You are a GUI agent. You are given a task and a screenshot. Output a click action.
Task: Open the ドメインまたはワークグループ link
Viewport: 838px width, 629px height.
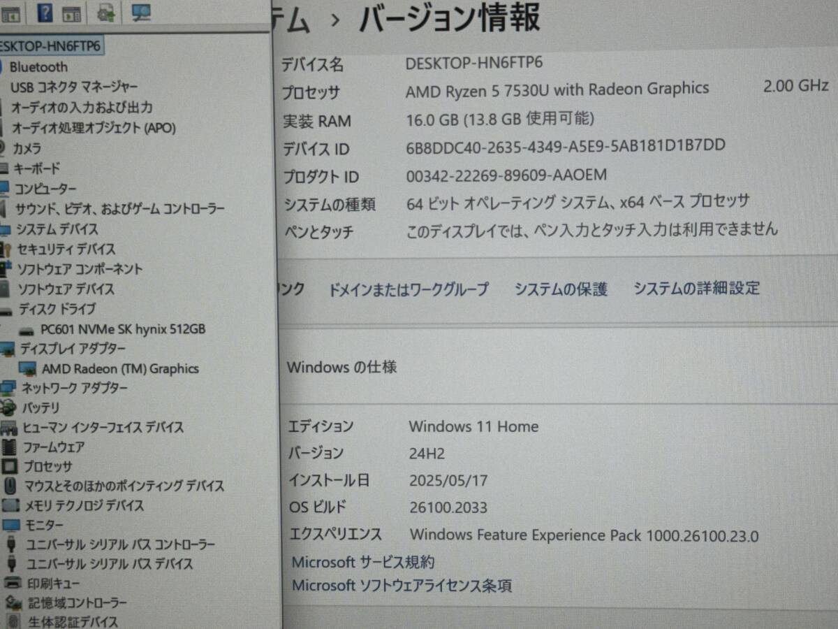pos(408,289)
